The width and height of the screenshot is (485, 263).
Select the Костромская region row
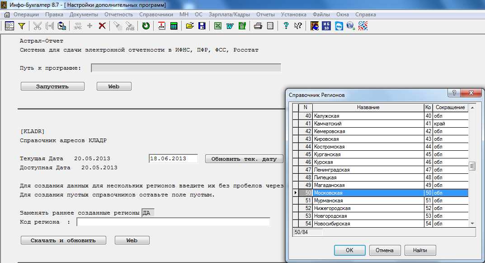point(381,147)
